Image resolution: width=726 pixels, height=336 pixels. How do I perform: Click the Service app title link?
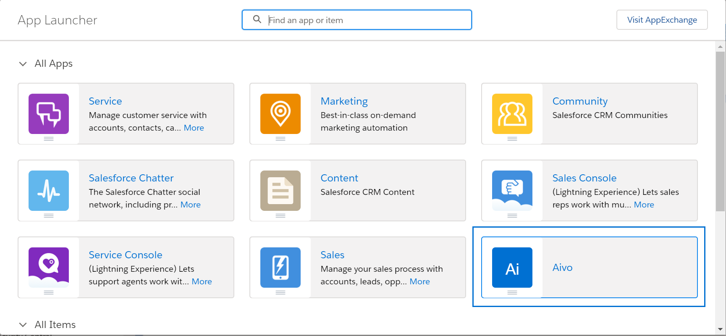(105, 101)
